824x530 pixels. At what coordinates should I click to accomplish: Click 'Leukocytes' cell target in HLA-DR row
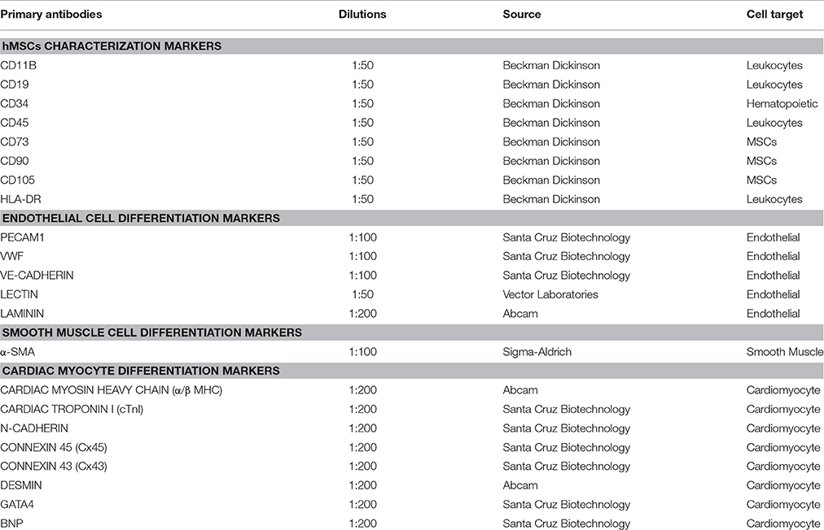coord(774,199)
